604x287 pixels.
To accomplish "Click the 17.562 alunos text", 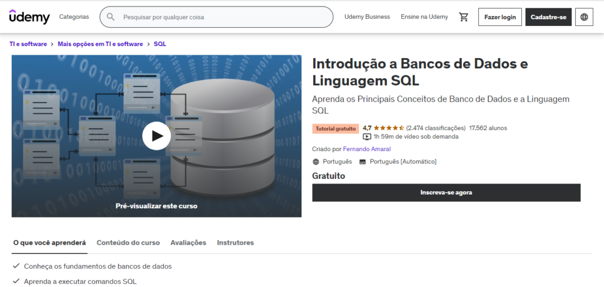I will point(488,128).
